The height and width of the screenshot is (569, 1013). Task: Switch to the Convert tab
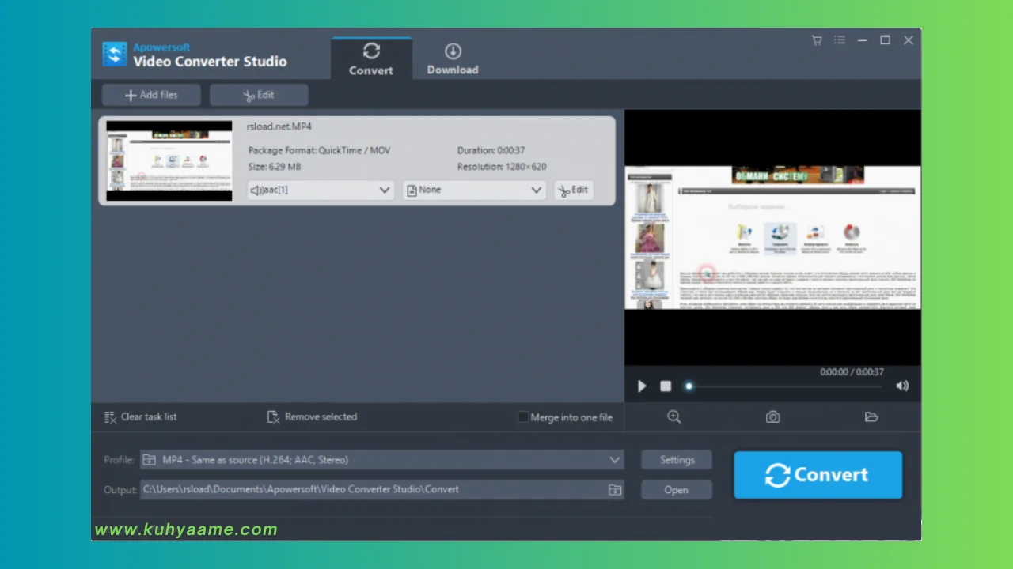click(371, 58)
